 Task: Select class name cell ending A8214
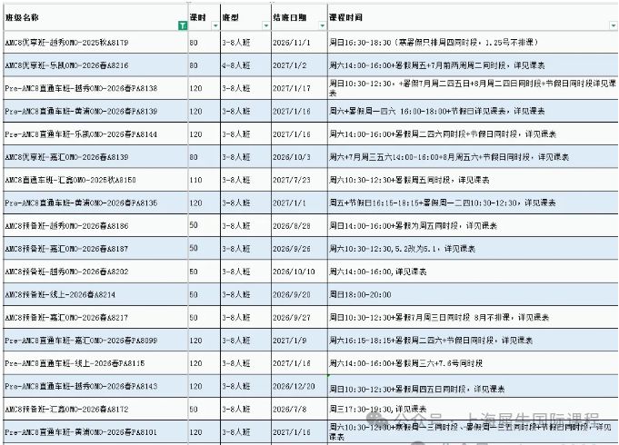pyautogui.click(x=95, y=294)
